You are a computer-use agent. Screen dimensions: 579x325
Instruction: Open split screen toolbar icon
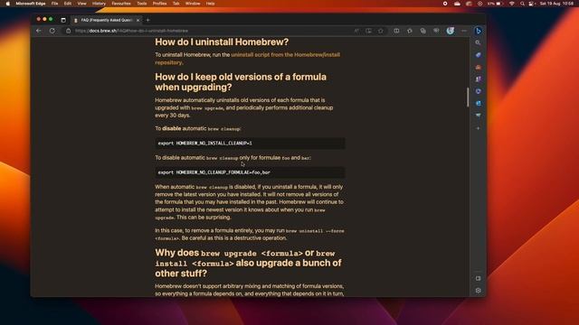396,31
